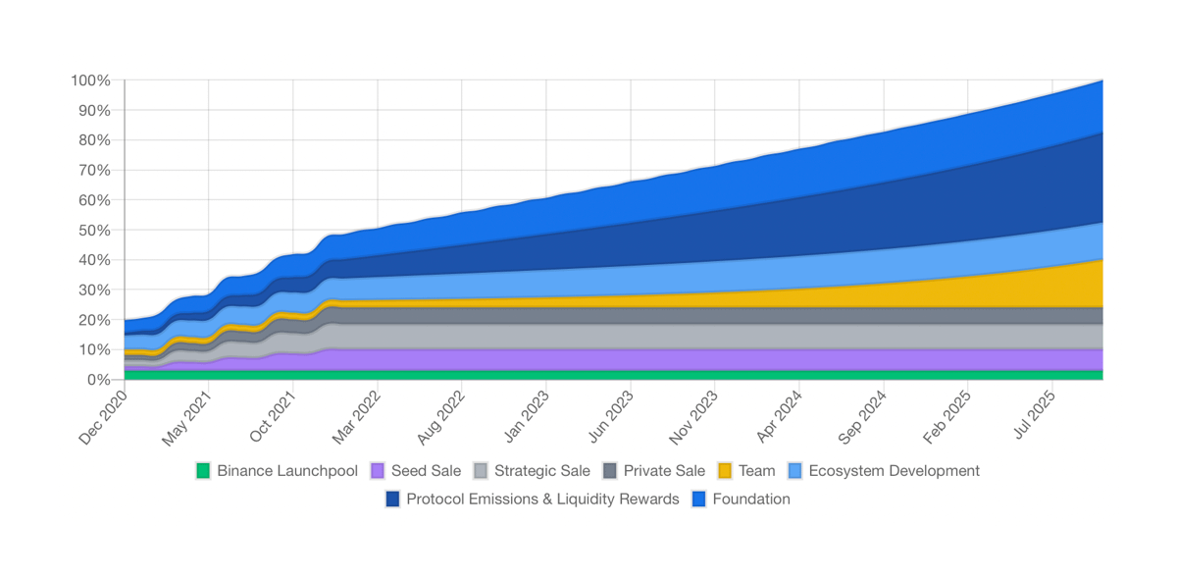Click the navy Protocol Emissions legend swatch
Image resolution: width=1177 pixels, height=580 pixels.
click(392, 500)
